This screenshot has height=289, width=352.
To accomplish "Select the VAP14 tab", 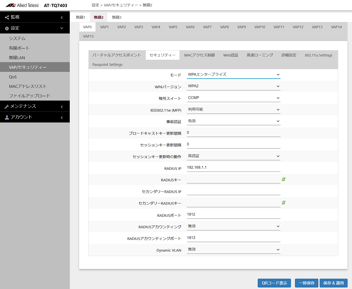I will (336, 27).
